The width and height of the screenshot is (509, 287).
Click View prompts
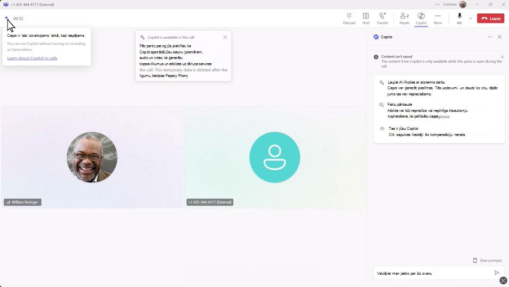point(487,261)
